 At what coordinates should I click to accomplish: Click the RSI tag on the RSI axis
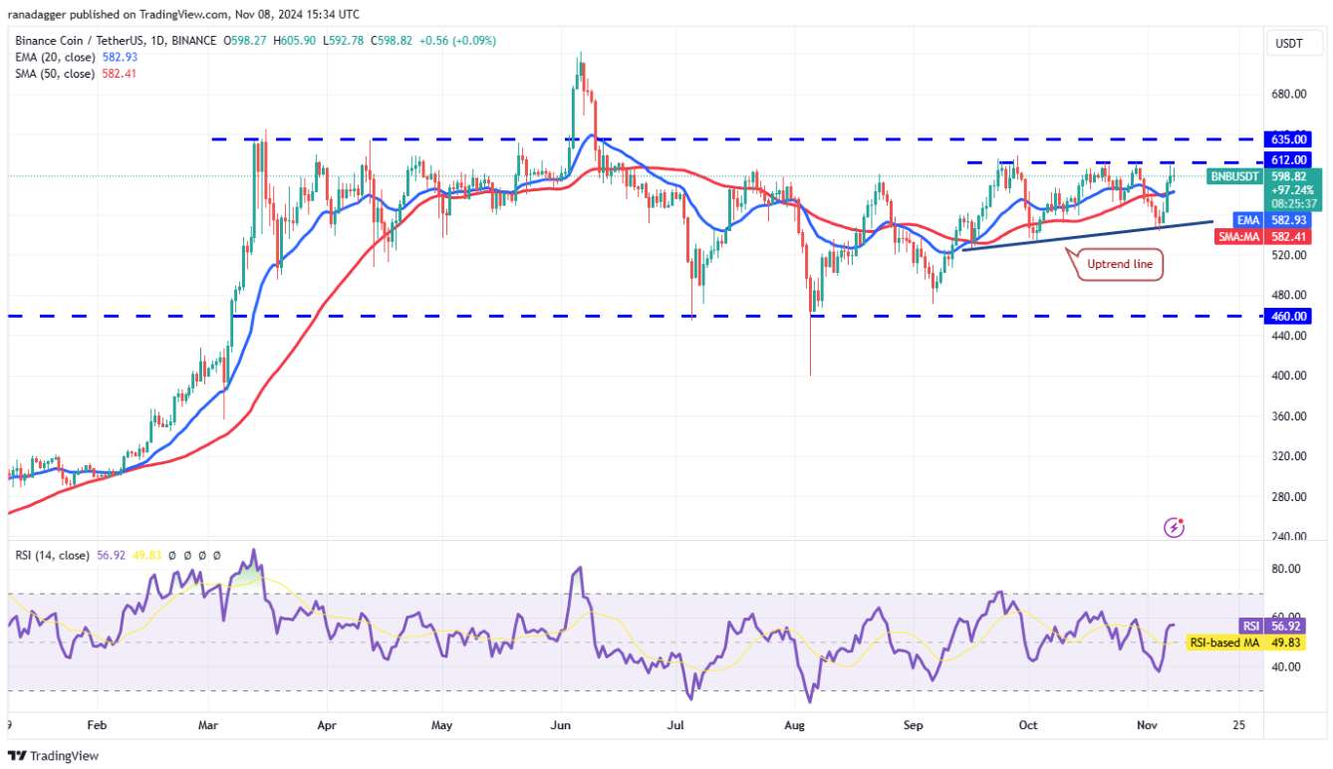pyautogui.click(x=1251, y=626)
